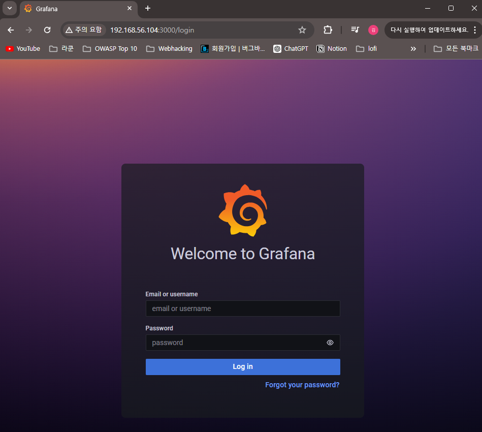The image size is (482, 432).
Task: Close the Grafana tab
Action: click(x=130, y=8)
